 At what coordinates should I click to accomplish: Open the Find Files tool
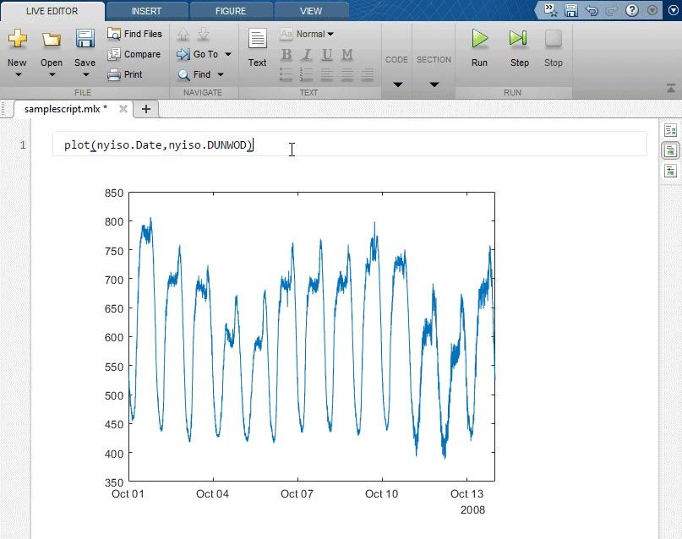pyautogui.click(x=134, y=34)
